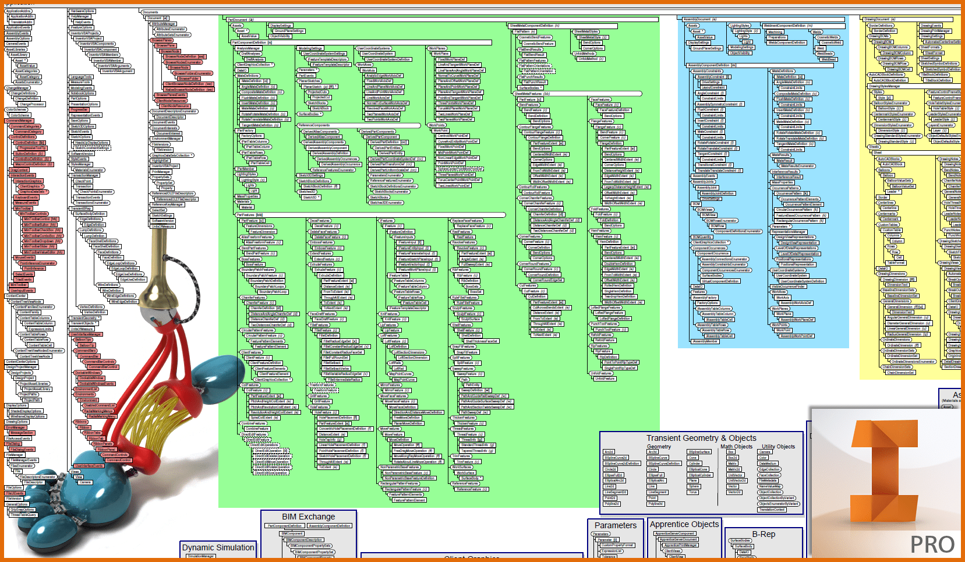This screenshot has height=562, width=965.
Task: Expand the WorkPlanes collection node
Action: [437, 48]
